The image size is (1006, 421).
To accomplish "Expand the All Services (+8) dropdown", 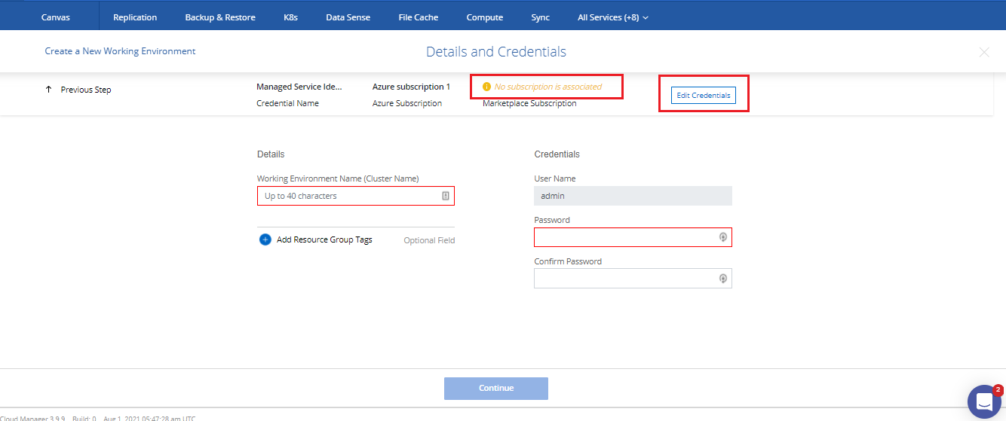I will point(612,17).
